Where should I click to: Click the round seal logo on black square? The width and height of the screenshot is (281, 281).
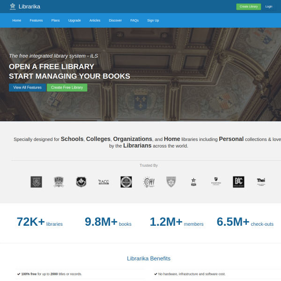click(x=126, y=182)
